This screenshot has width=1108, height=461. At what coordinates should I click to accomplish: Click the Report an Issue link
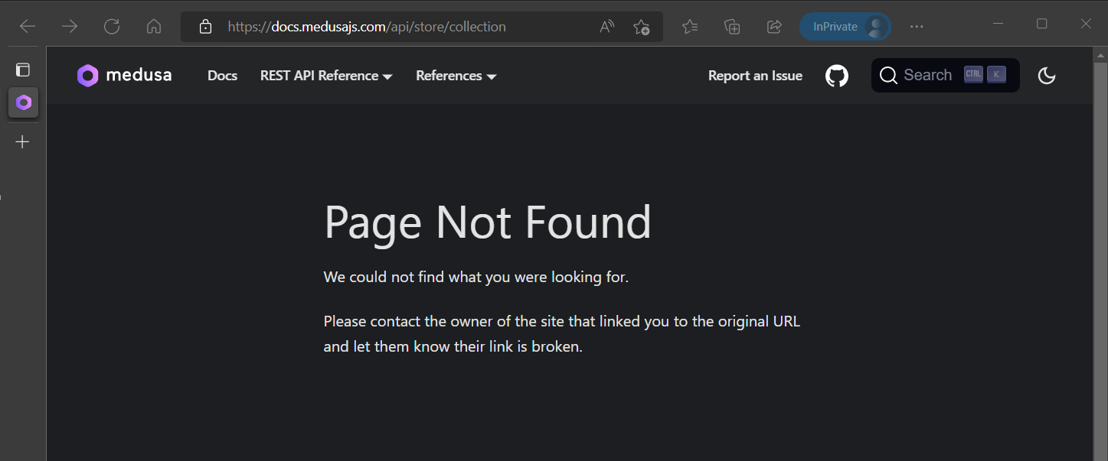coord(755,76)
